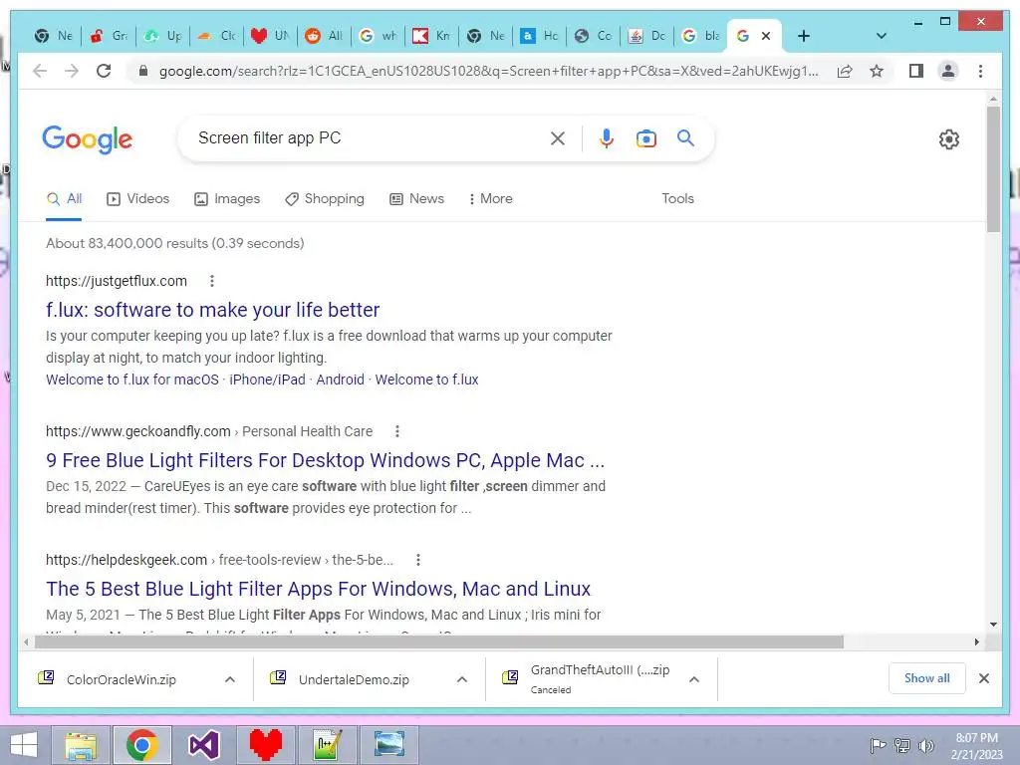
Task: Click the scroll down arrow of vertical scrollbar
Action: pyautogui.click(x=993, y=625)
